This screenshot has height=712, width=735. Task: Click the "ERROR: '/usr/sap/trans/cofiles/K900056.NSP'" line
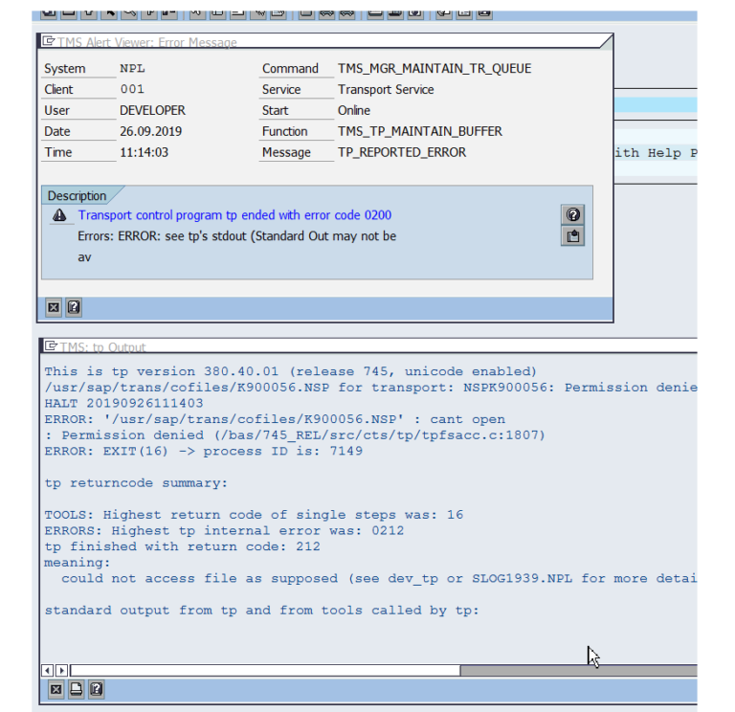[275, 419]
